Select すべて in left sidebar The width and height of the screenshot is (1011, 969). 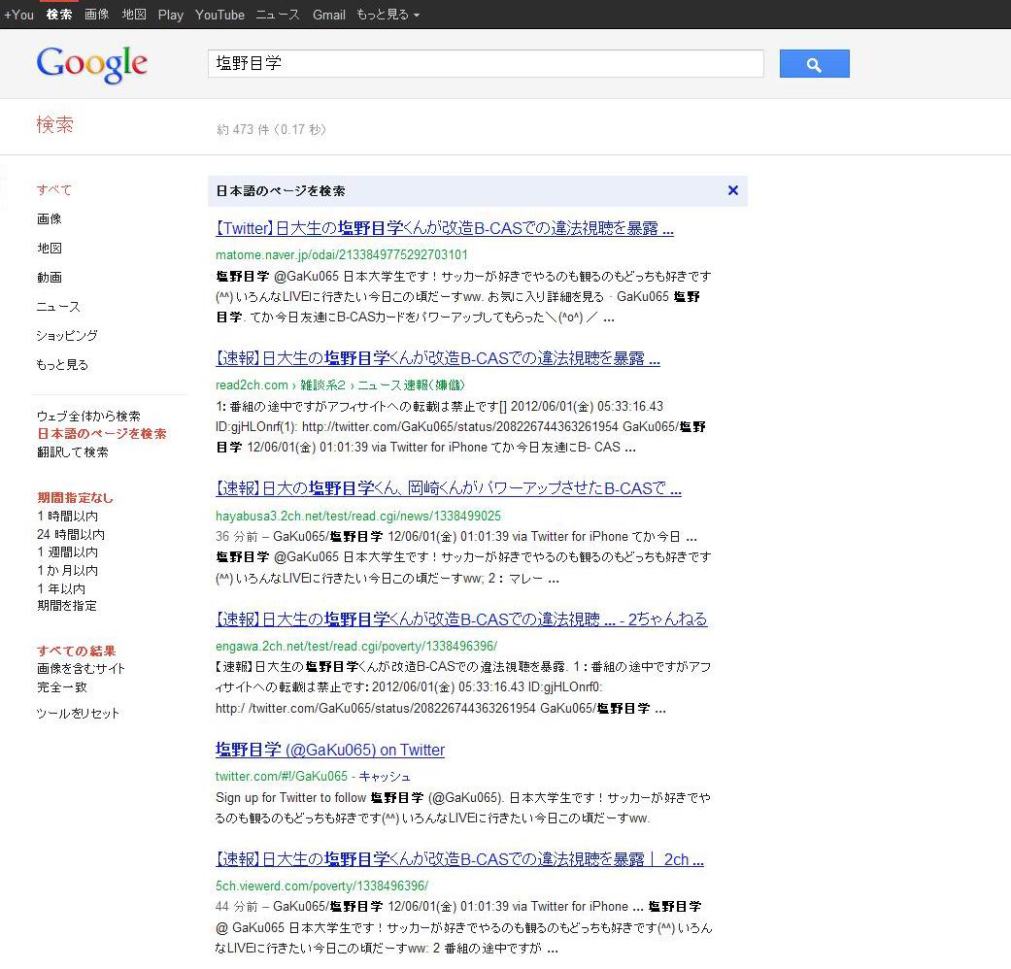pyautogui.click(x=54, y=189)
